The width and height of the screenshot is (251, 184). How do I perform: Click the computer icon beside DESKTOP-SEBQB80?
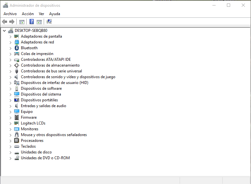[x=11, y=31]
